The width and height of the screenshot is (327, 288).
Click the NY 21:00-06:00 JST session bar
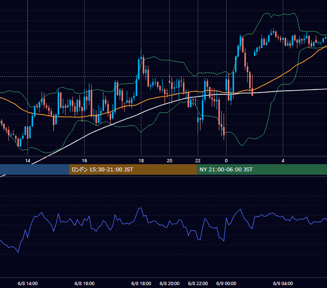click(x=262, y=169)
